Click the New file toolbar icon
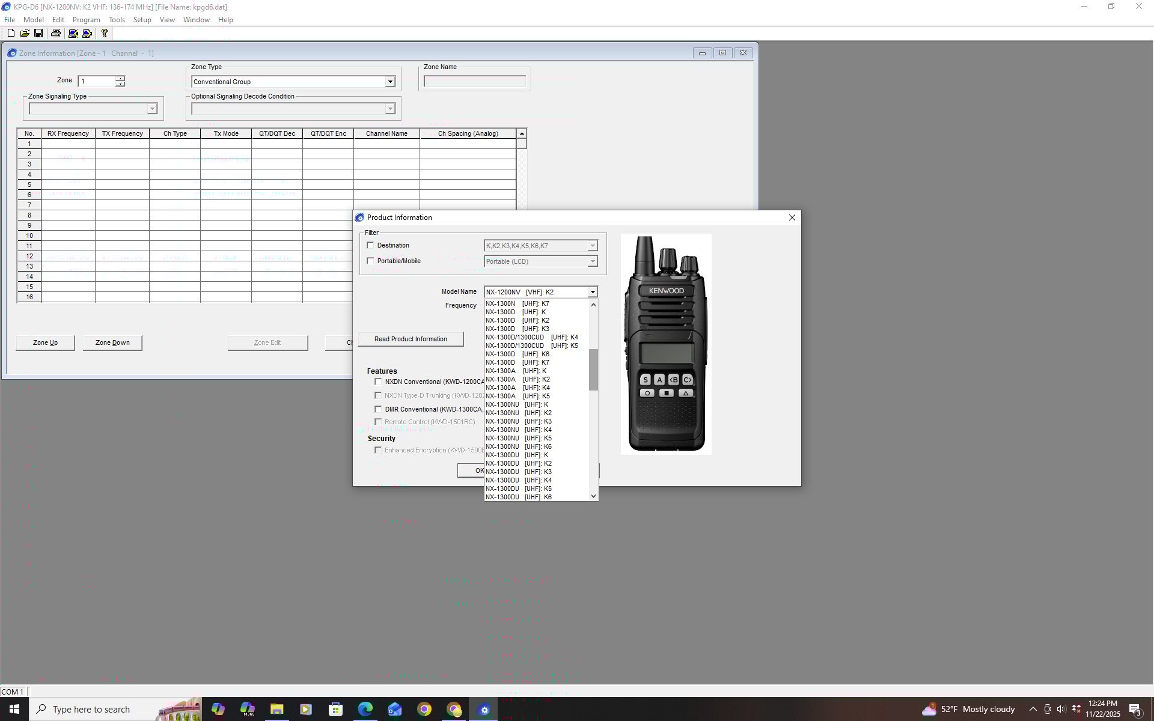Image resolution: width=1154 pixels, height=721 pixels. pos(11,34)
